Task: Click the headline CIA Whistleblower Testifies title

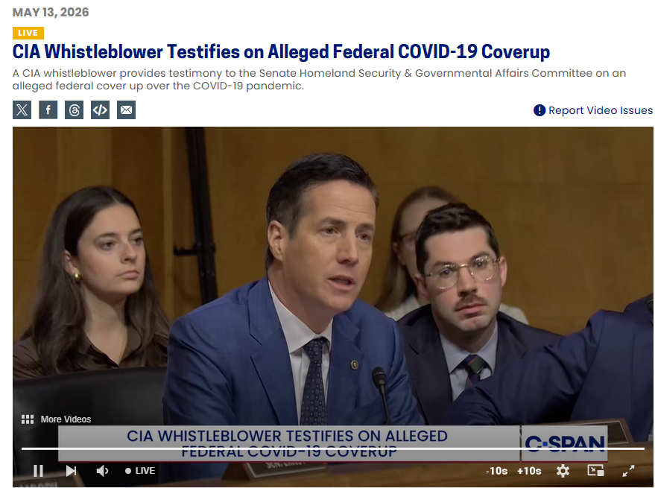Action: click(281, 52)
